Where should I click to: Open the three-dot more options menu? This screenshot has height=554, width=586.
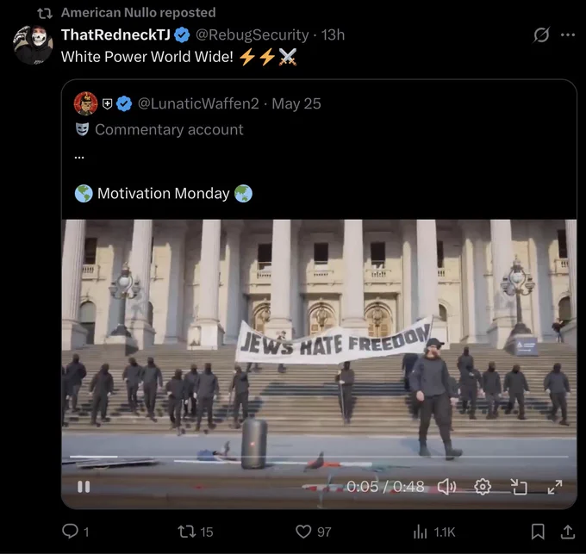568,34
